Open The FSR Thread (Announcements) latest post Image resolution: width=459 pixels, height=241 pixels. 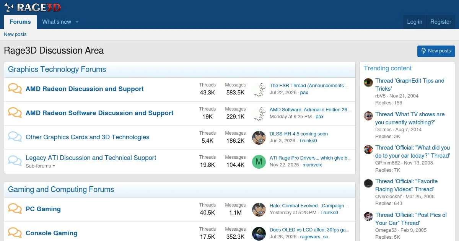(x=309, y=86)
